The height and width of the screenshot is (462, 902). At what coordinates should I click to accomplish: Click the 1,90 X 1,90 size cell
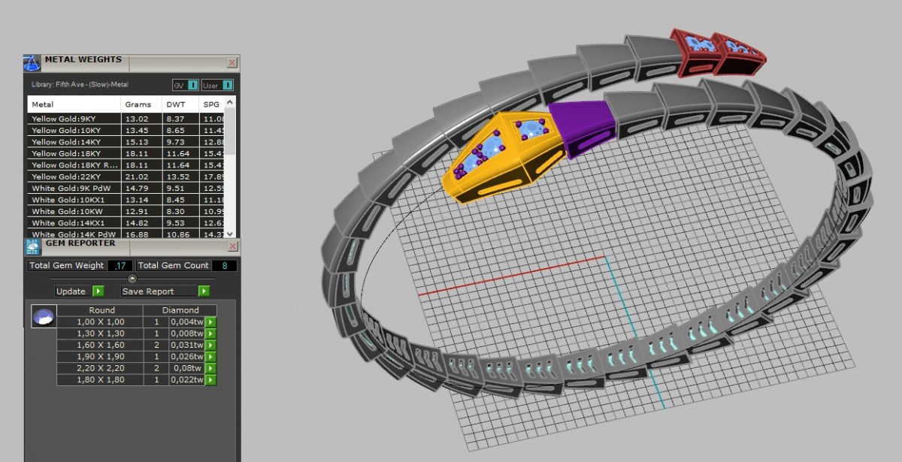(x=100, y=357)
